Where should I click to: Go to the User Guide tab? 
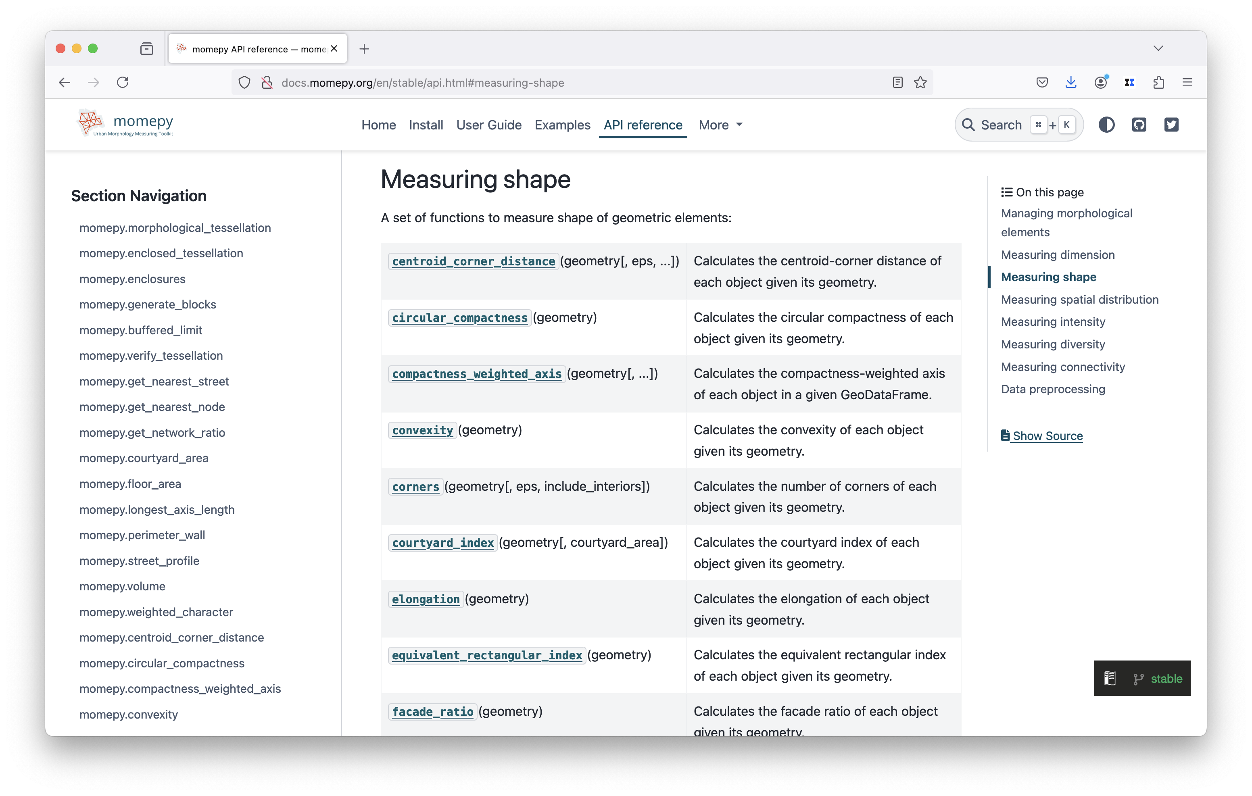click(x=489, y=125)
